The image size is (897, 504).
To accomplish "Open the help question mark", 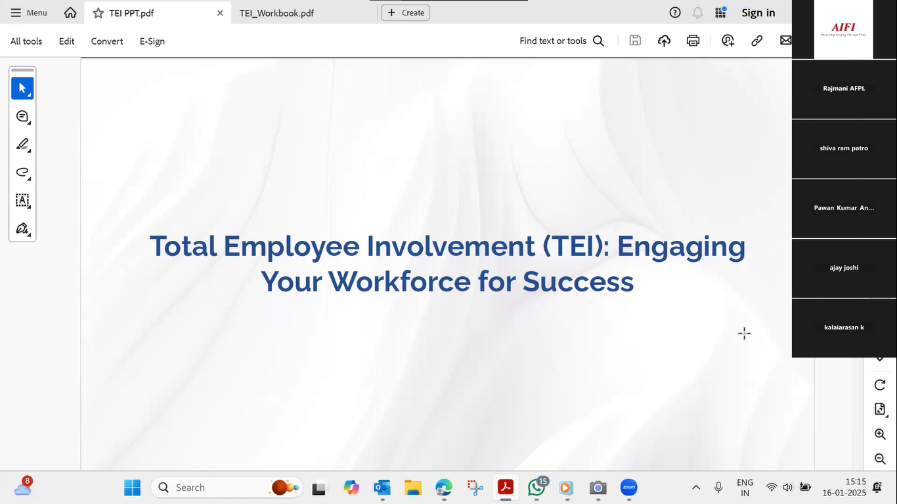I will click(675, 12).
